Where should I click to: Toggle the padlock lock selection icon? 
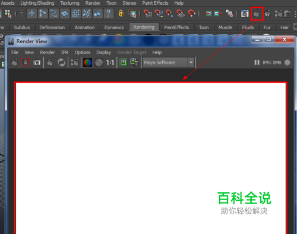click(121, 14)
